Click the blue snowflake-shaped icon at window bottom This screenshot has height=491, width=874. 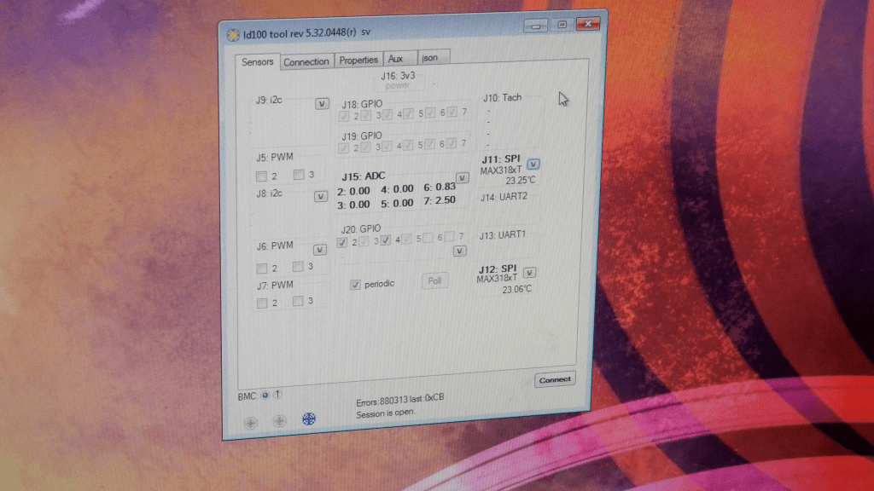309,419
